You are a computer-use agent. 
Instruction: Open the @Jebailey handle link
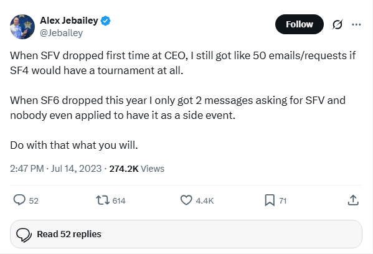tap(61, 33)
